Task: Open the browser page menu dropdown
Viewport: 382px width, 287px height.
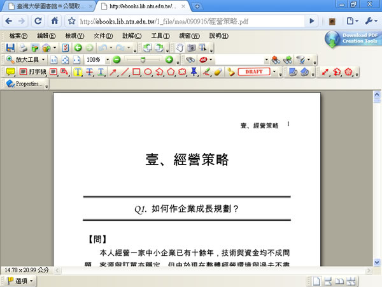Action: tap(352, 21)
